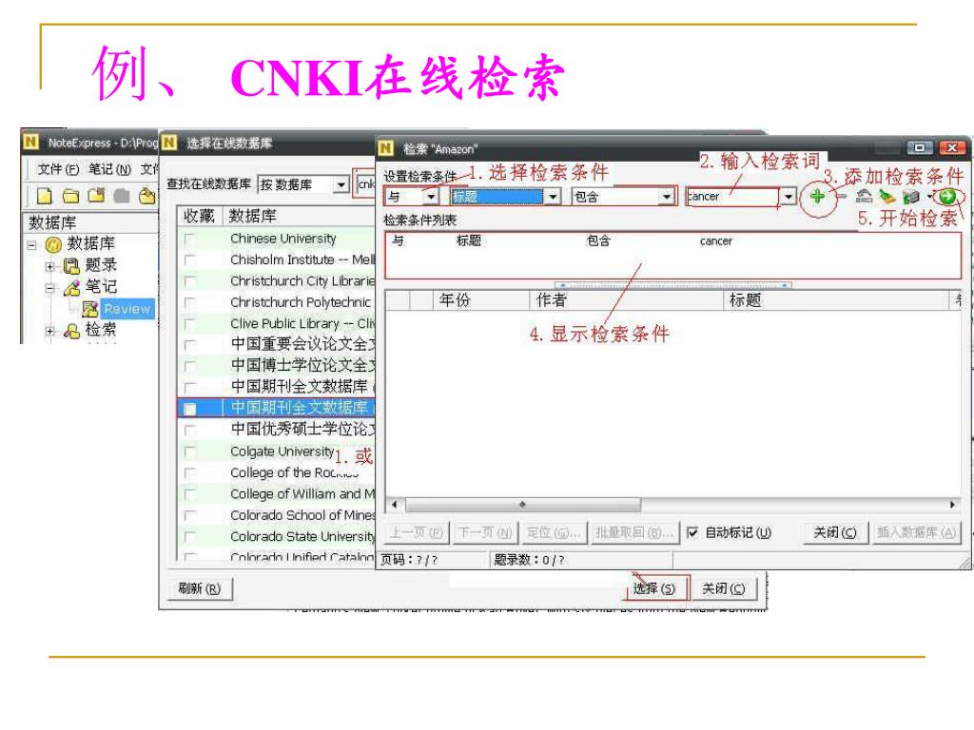The width and height of the screenshot is (974, 730).
Task: Expand the 检索 tree node
Action: pos(50,332)
